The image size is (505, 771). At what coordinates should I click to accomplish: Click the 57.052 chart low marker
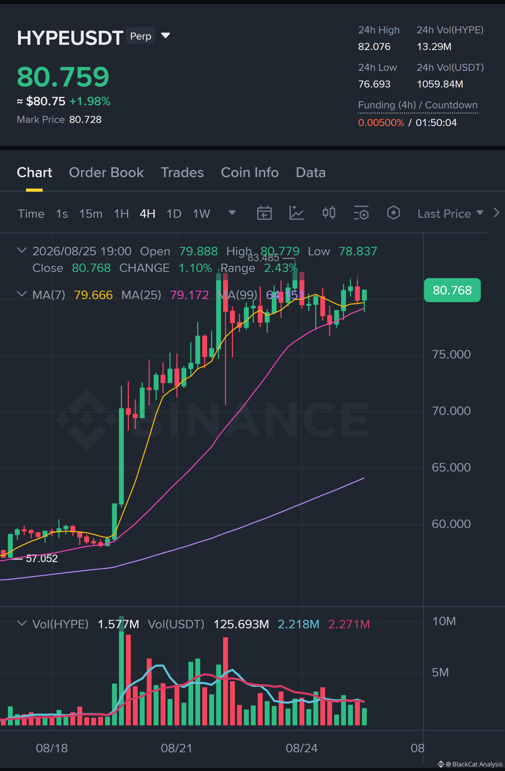click(42, 558)
